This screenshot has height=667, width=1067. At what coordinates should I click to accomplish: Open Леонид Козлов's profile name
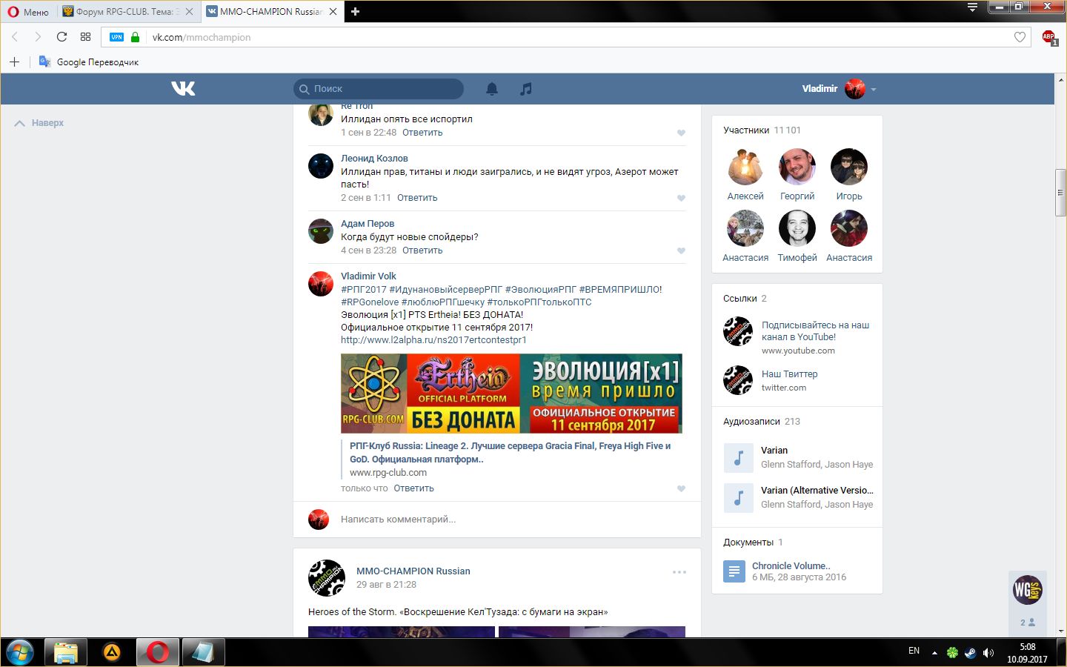(374, 159)
